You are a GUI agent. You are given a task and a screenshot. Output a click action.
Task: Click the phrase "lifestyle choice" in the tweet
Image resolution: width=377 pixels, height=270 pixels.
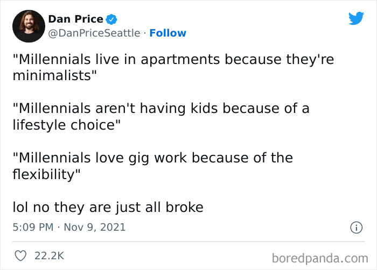66,125
